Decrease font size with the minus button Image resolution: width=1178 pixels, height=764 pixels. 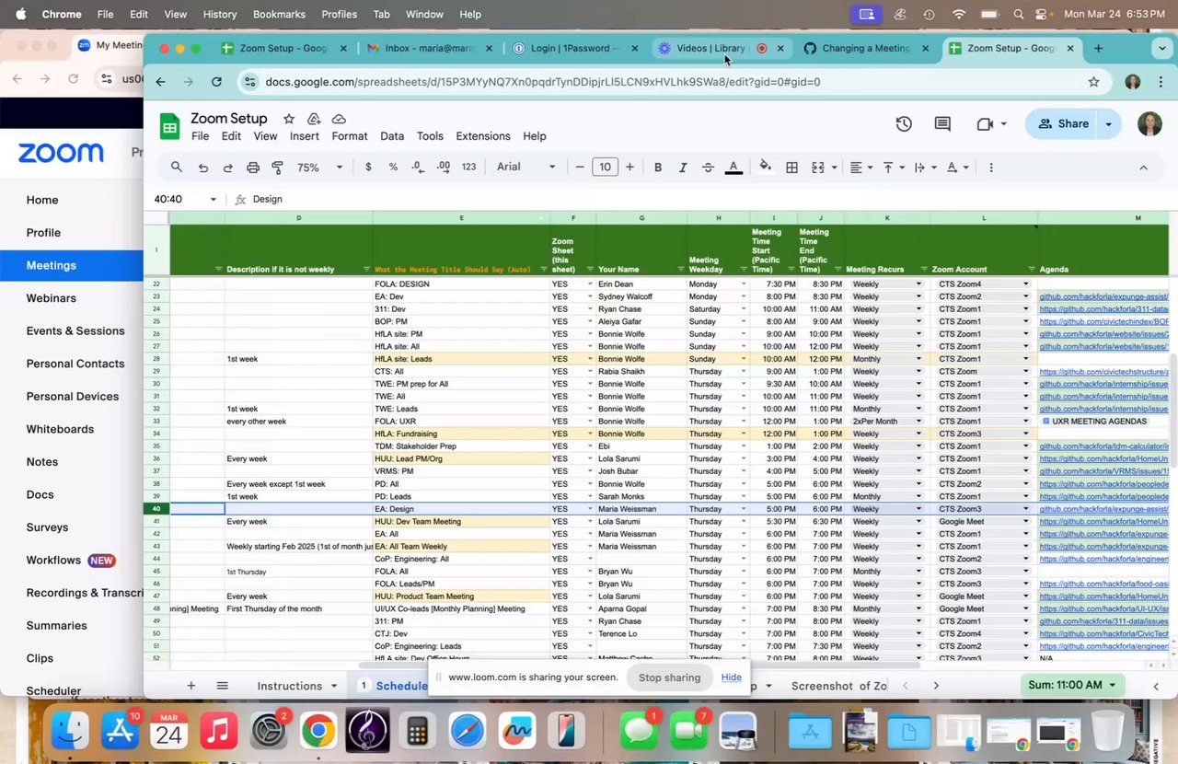click(x=580, y=168)
